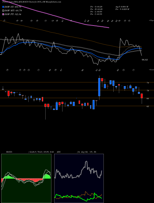Click the 'Avg V: 0.001 M' value
The height and width of the screenshot is (203, 154).
(122, 7)
